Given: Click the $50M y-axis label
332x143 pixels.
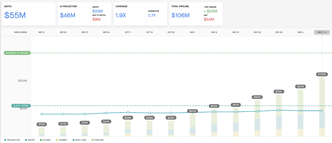Looking at the screenshot, I should click(23, 109).
